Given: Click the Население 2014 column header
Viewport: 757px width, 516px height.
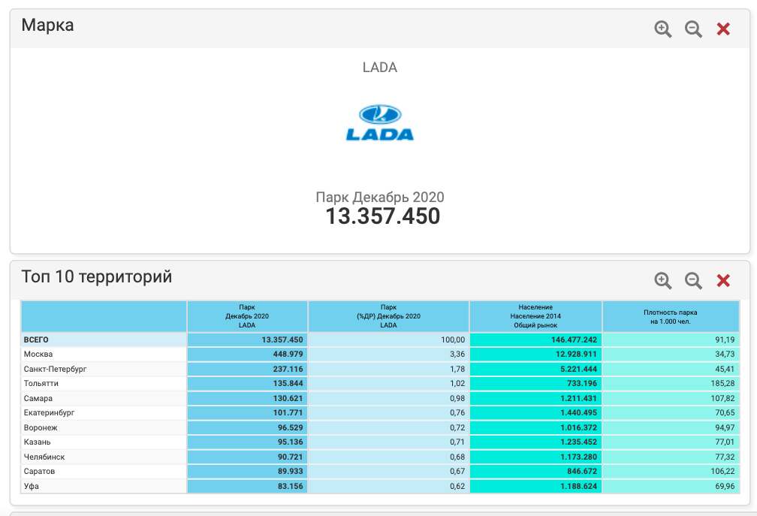Looking at the screenshot, I should [535, 316].
